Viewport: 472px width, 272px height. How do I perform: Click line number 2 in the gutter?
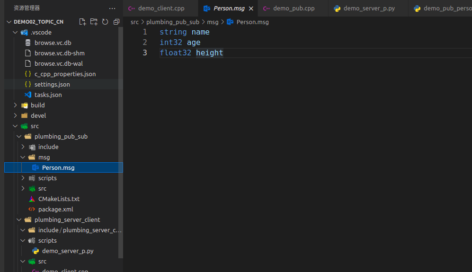pyautogui.click(x=145, y=43)
